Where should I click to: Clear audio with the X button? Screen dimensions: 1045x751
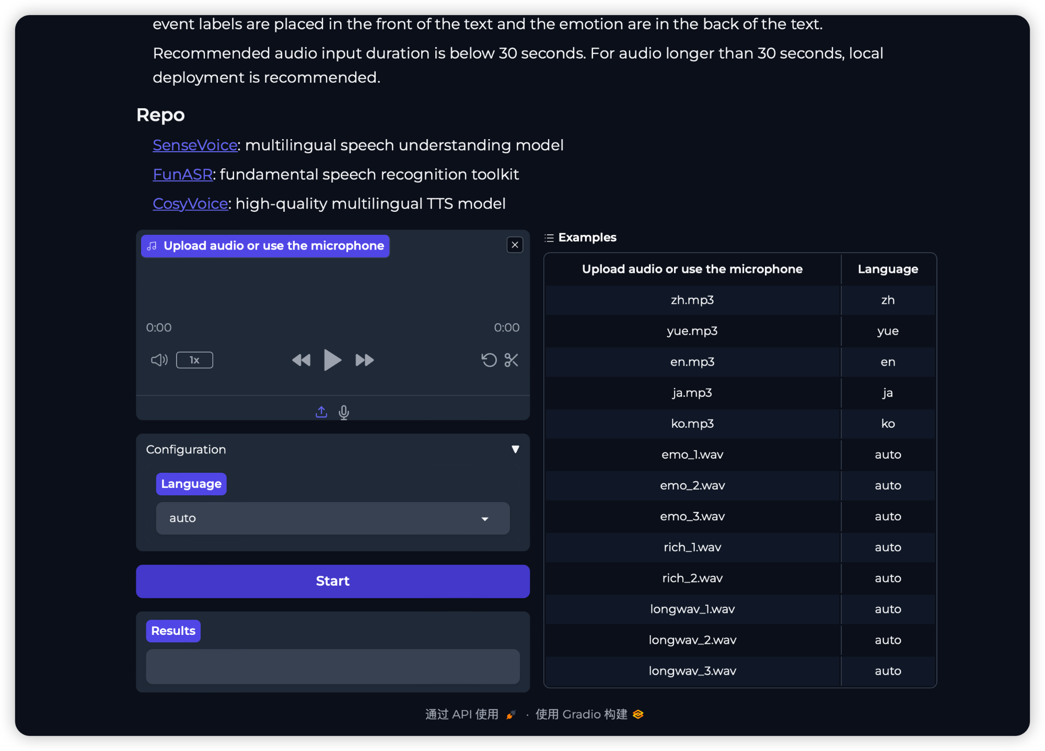515,245
